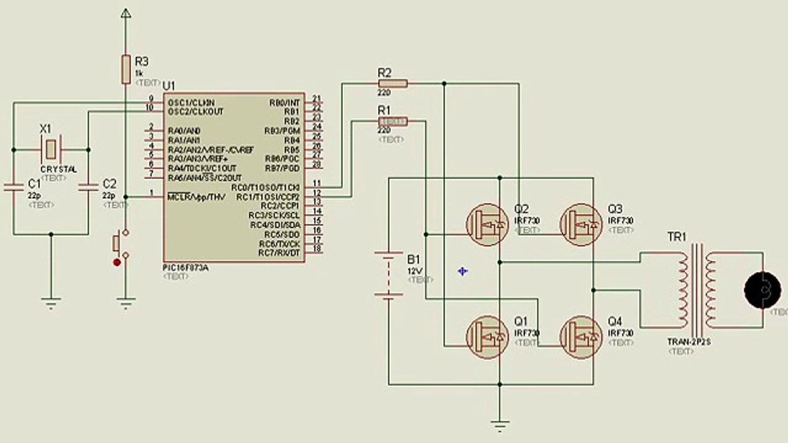Click the RA0/AN0 pin label
This screenshot has height=443, width=788.
(x=184, y=131)
